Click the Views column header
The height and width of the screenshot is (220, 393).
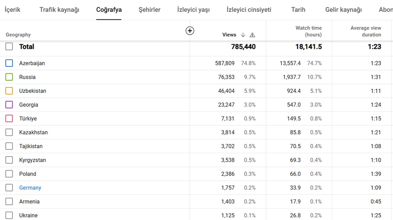coord(229,35)
